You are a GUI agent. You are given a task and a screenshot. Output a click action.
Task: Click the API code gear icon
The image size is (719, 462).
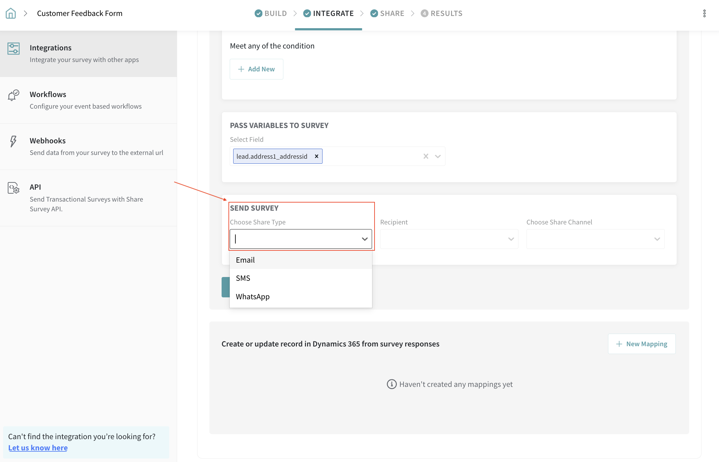click(13, 188)
